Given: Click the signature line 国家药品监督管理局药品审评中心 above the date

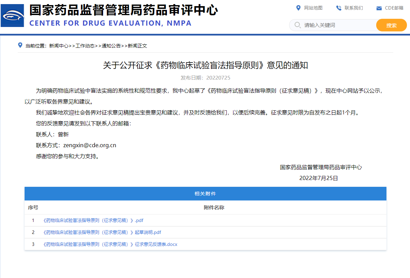Looking at the screenshot, I should (321, 167).
